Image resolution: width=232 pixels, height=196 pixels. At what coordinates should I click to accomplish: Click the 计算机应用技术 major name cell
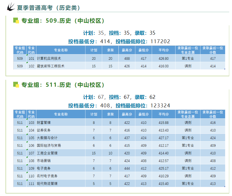61,59
